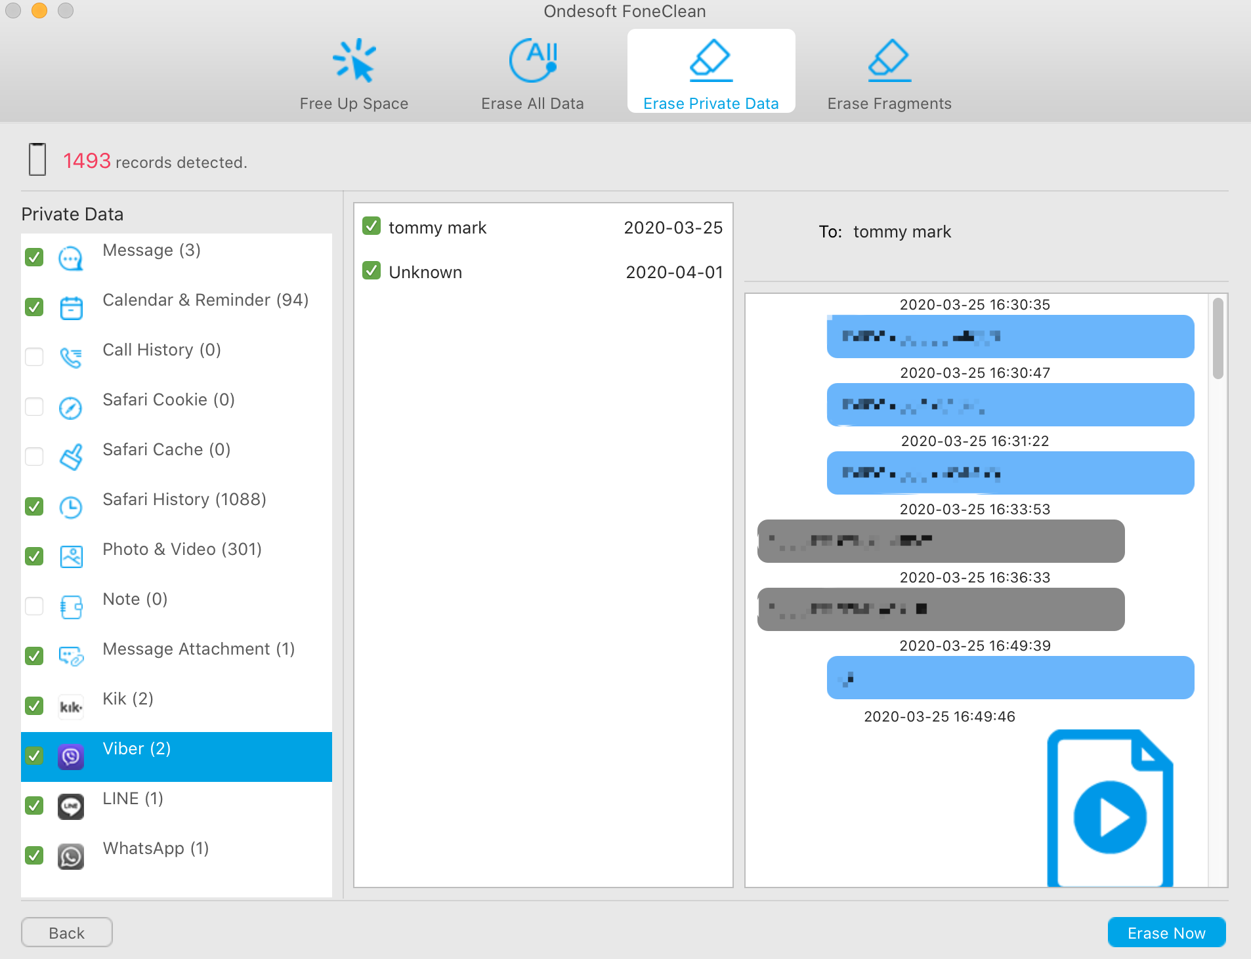Click the Erase Now button
Viewport: 1251px width, 959px height.
click(1166, 932)
